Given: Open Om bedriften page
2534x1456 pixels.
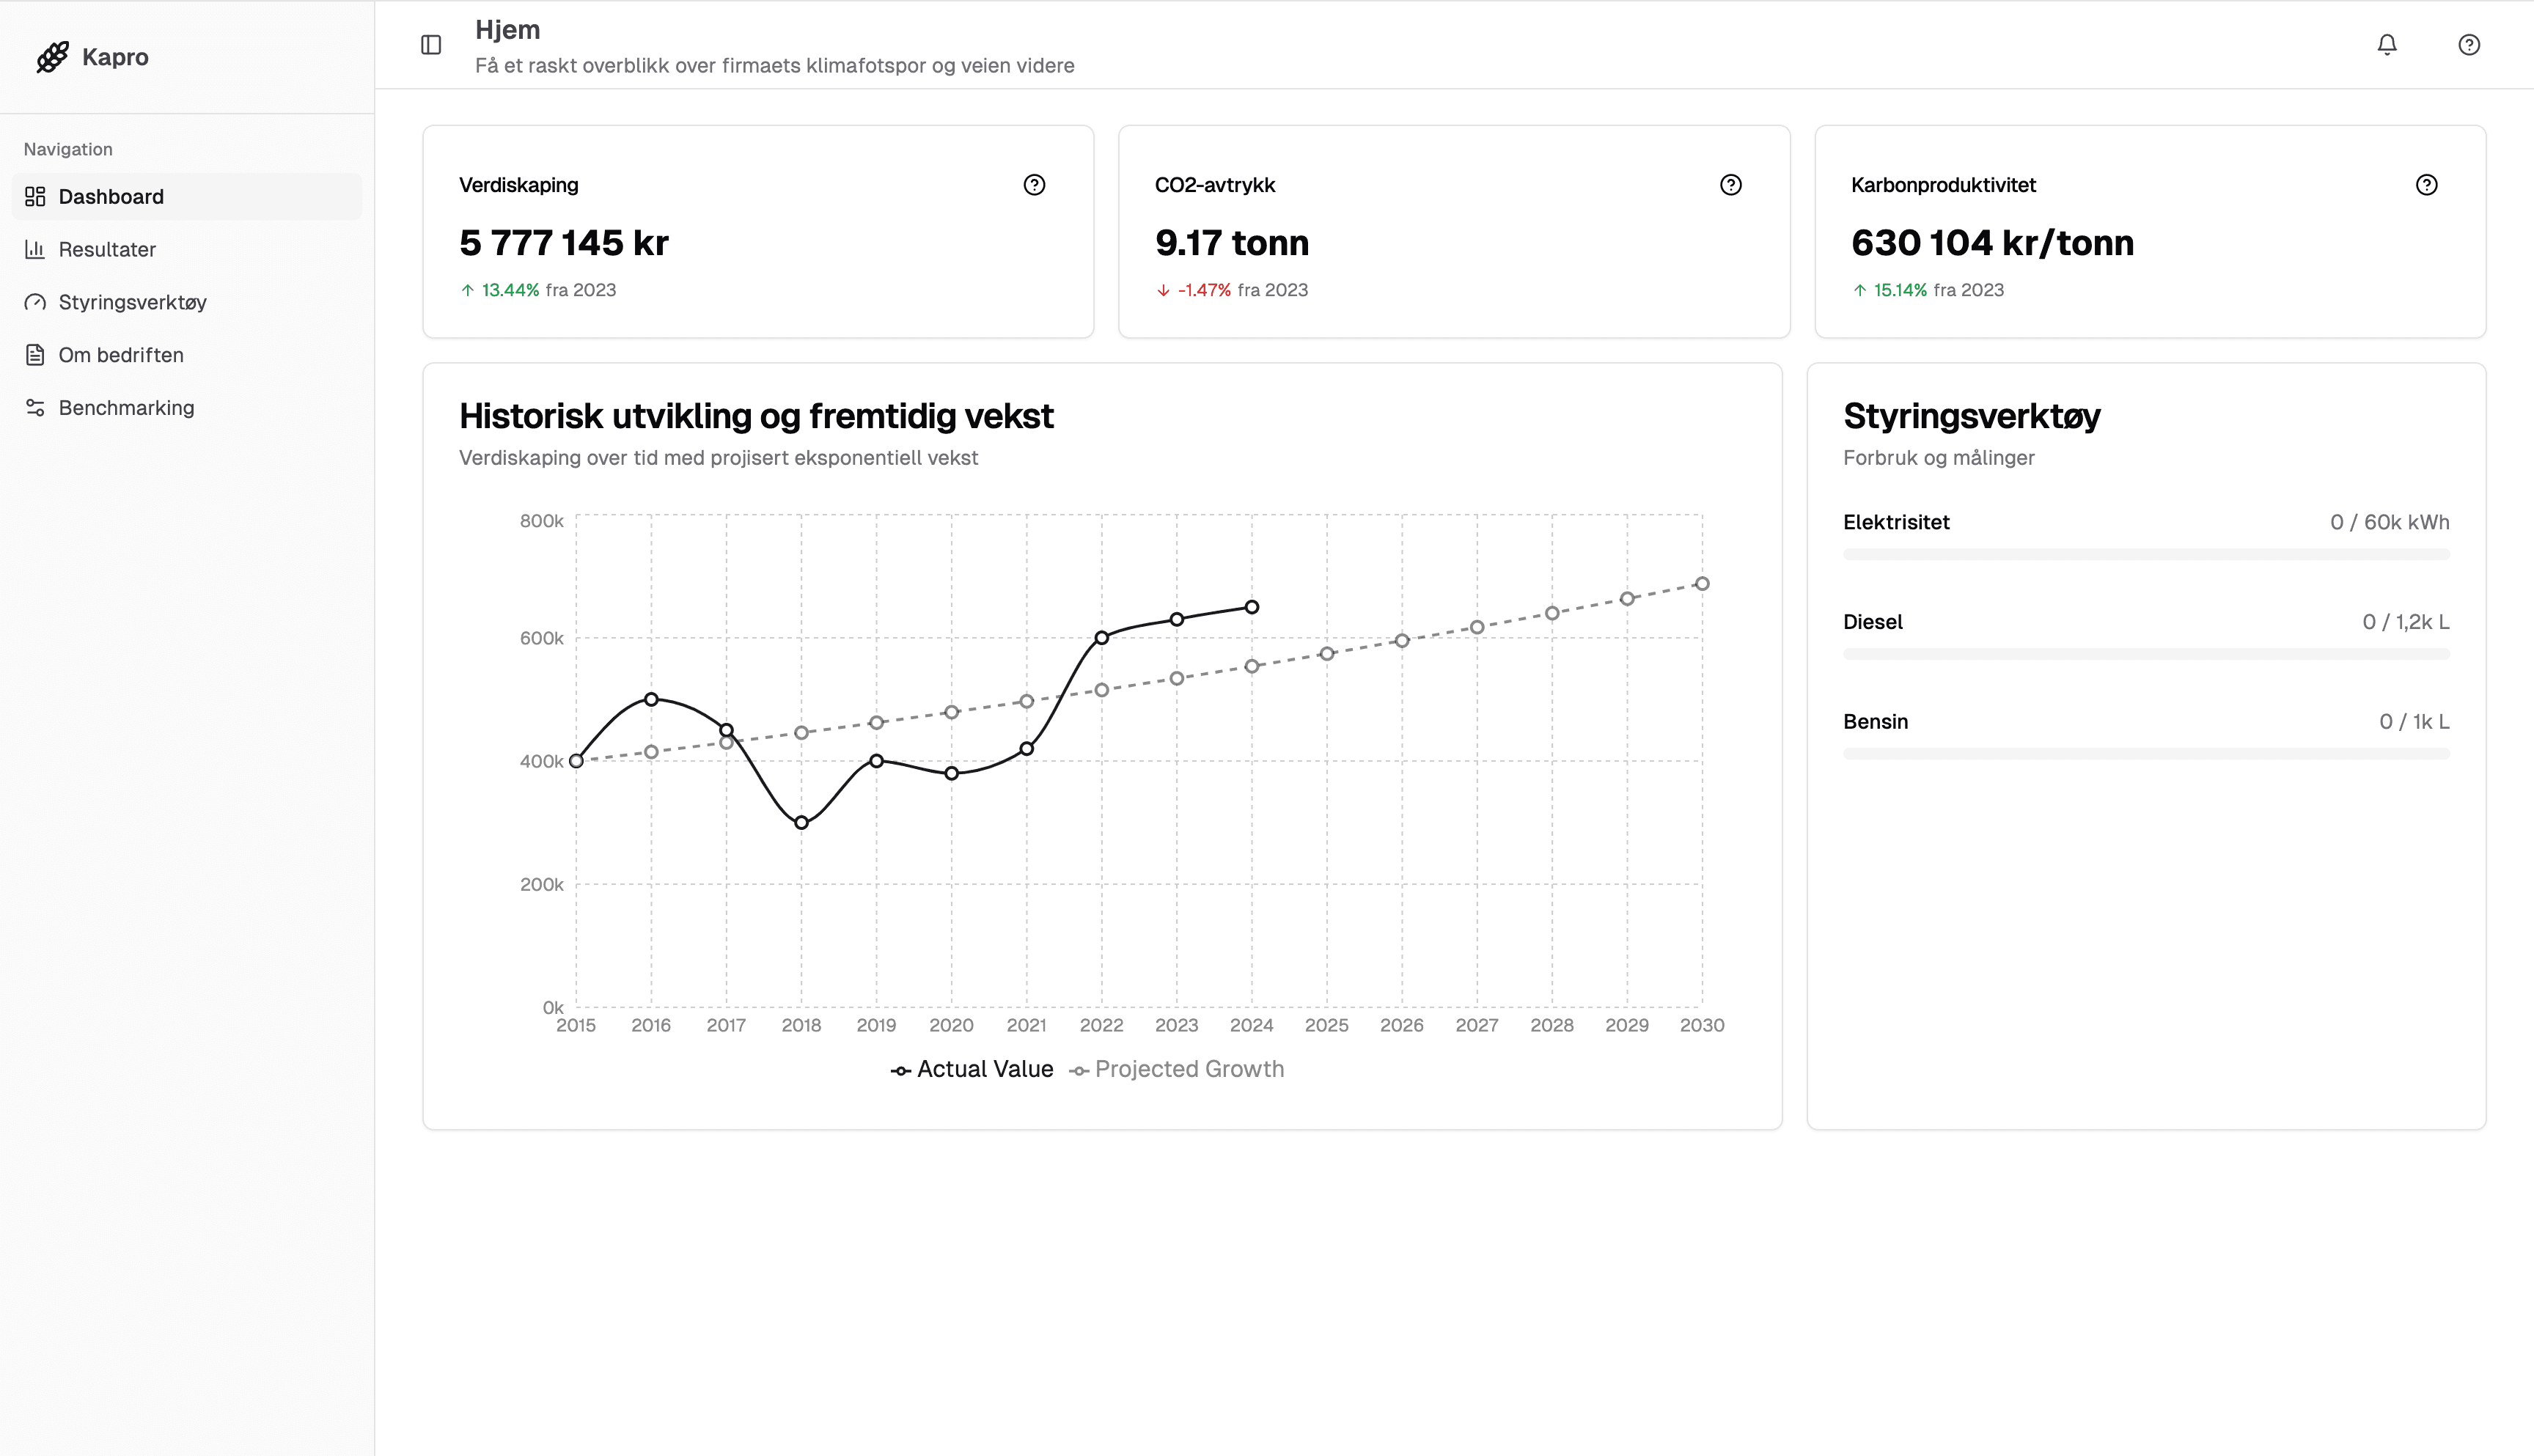Looking at the screenshot, I should click(120, 355).
